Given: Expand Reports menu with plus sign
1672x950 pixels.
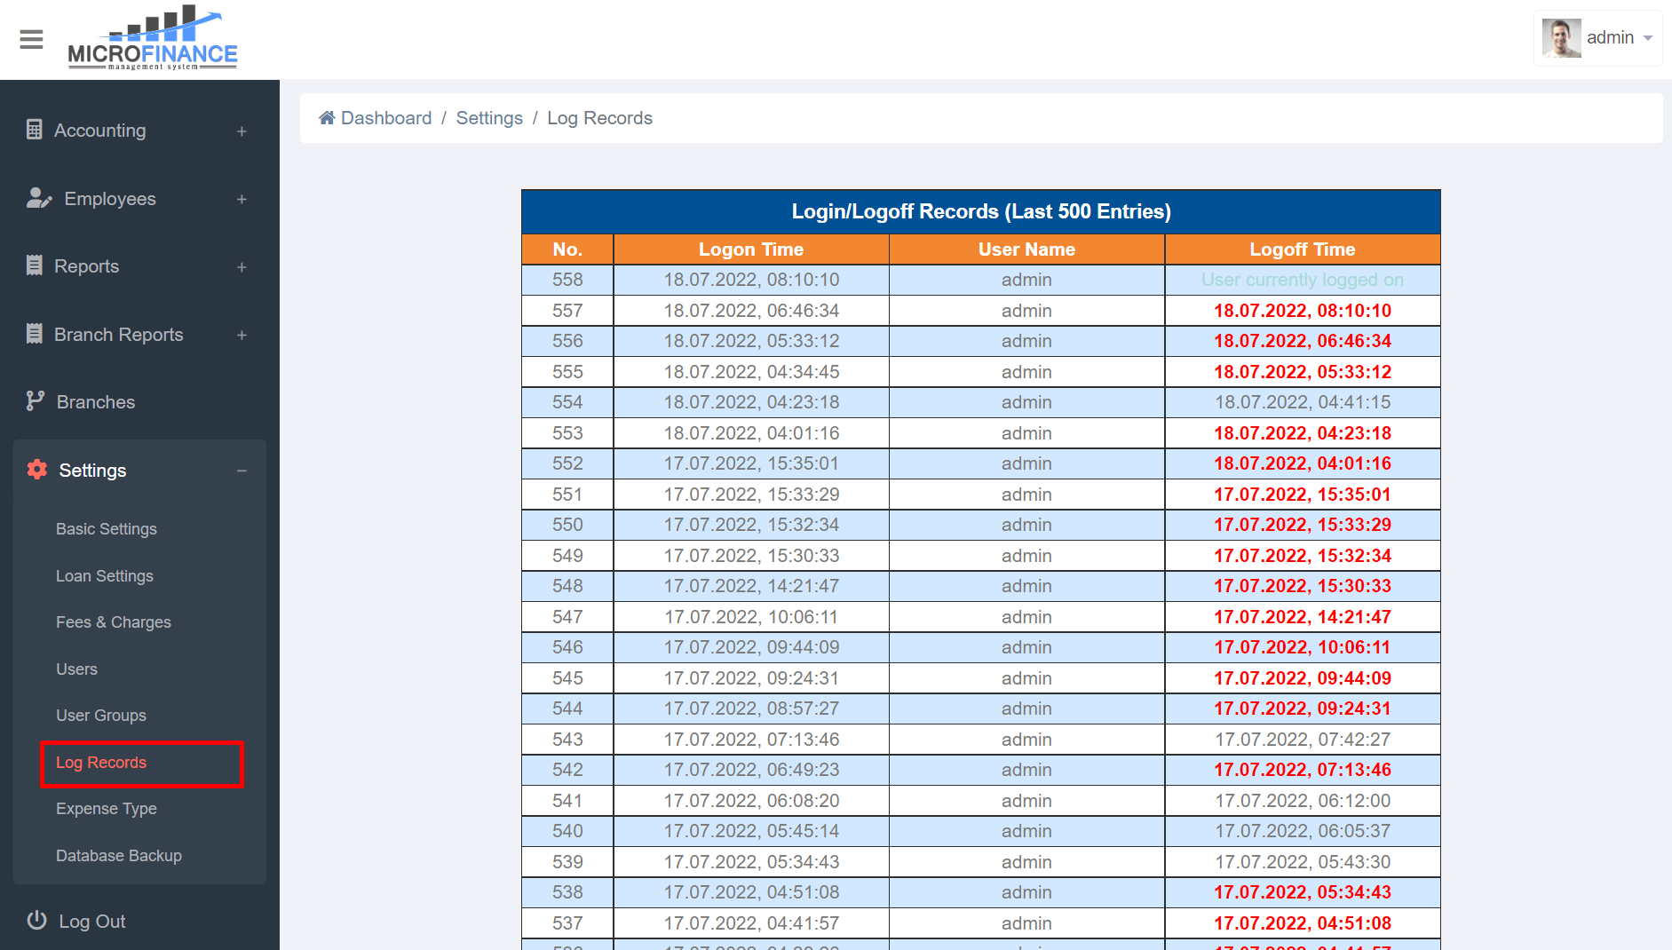Looking at the screenshot, I should [x=242, y=267].
